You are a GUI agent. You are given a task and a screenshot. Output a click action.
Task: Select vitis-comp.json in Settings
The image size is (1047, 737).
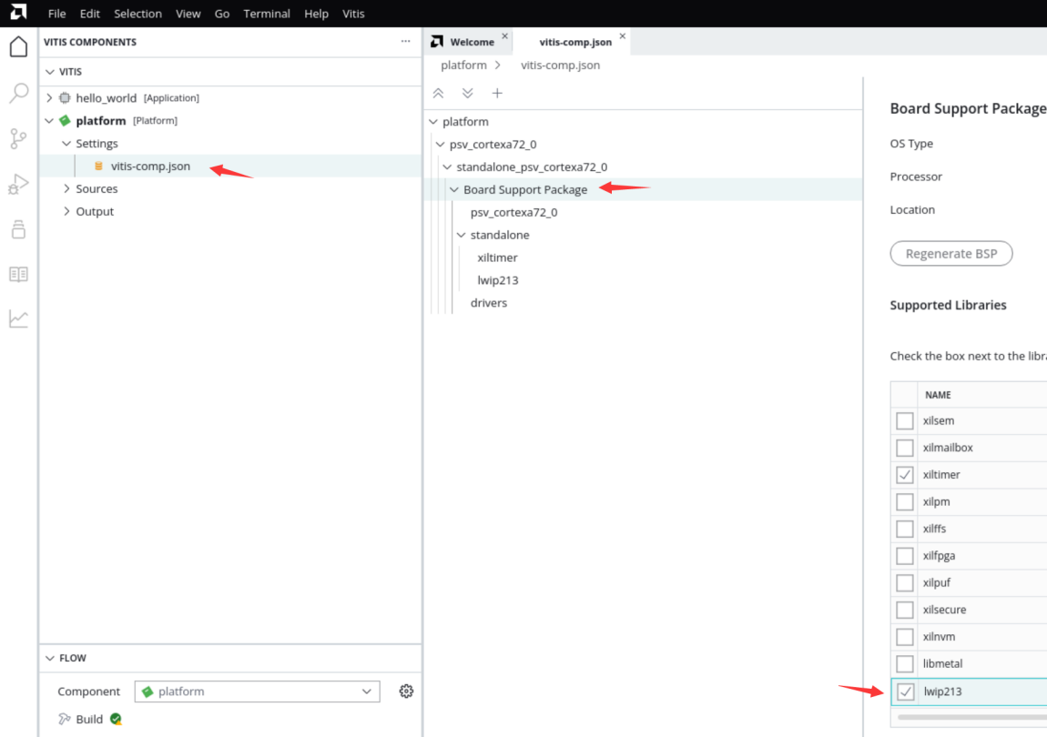[x=150, y=167]
